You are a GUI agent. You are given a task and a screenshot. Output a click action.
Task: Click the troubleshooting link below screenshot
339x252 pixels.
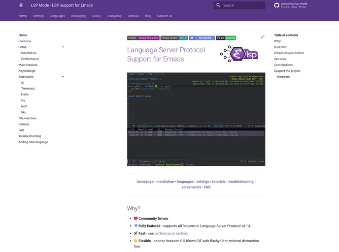point(240,182)
